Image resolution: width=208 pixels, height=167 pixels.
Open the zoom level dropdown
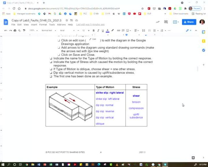[34, 30]
